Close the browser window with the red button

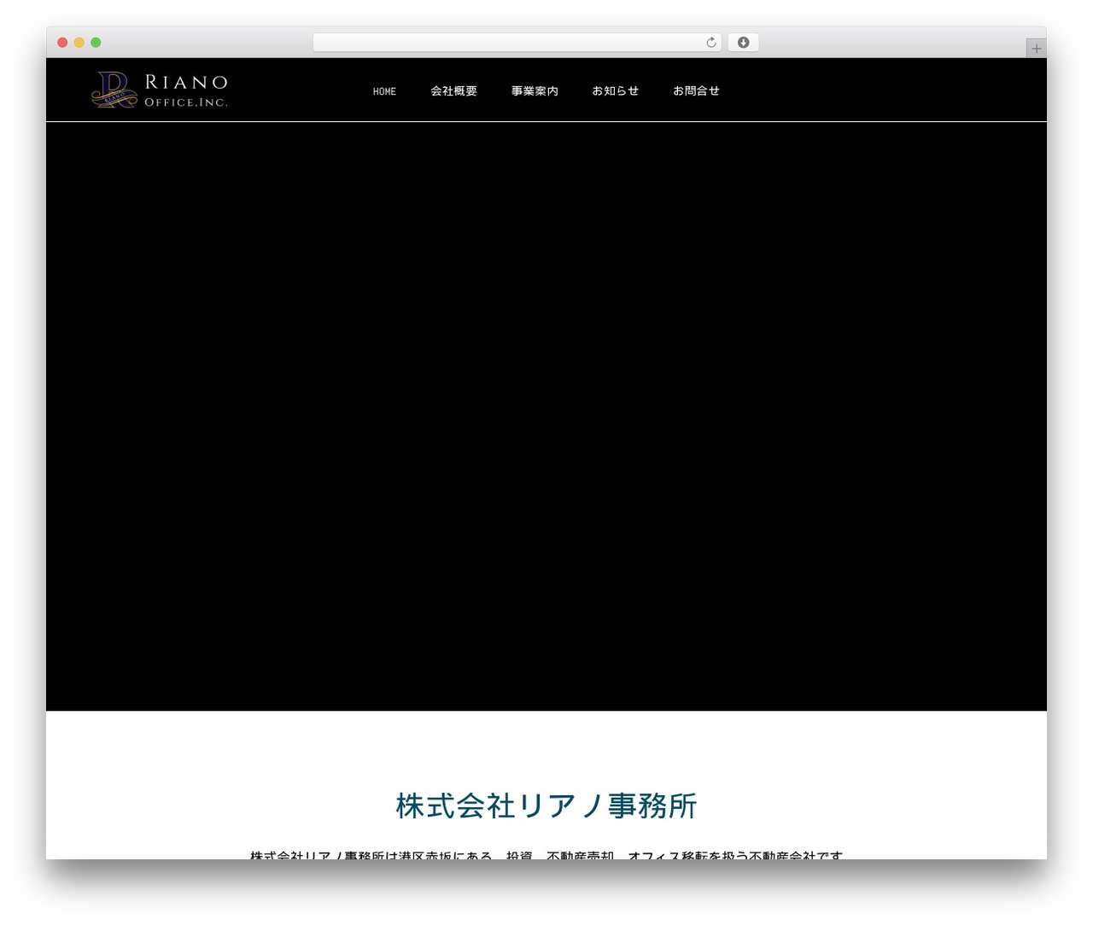point(62,43)
